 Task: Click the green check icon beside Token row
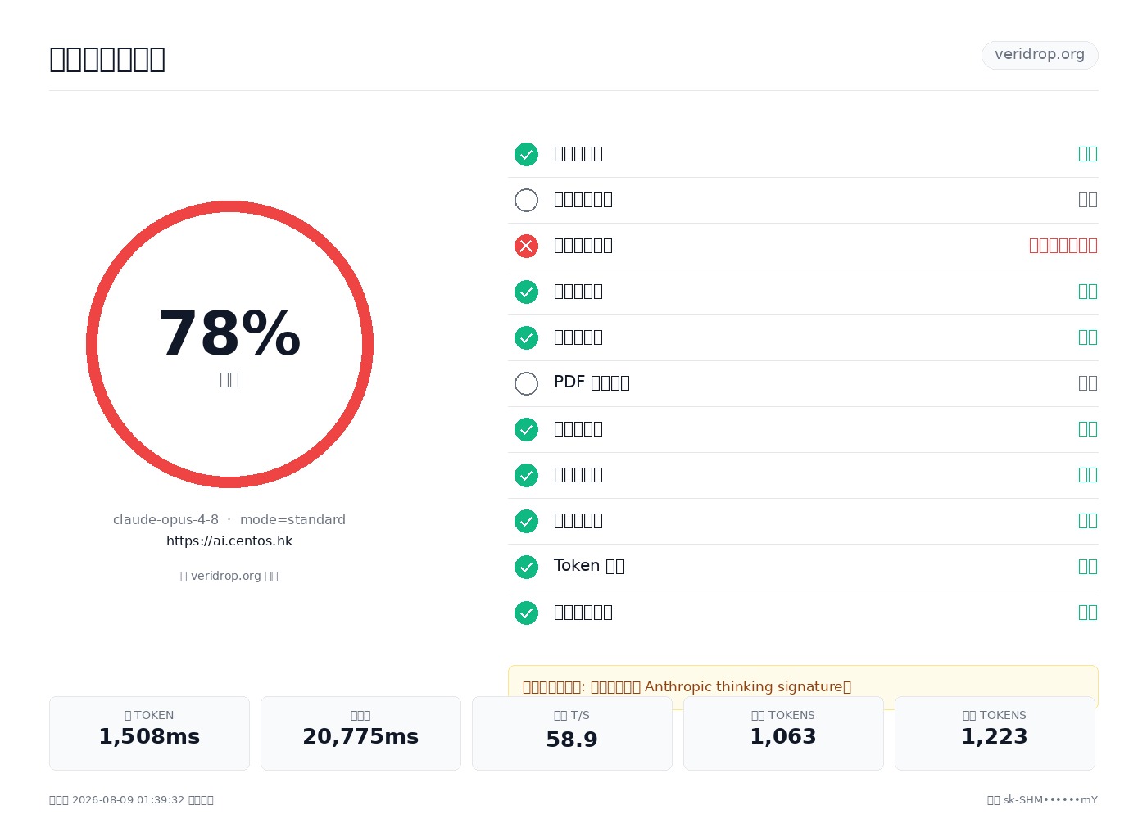point(526,567)
